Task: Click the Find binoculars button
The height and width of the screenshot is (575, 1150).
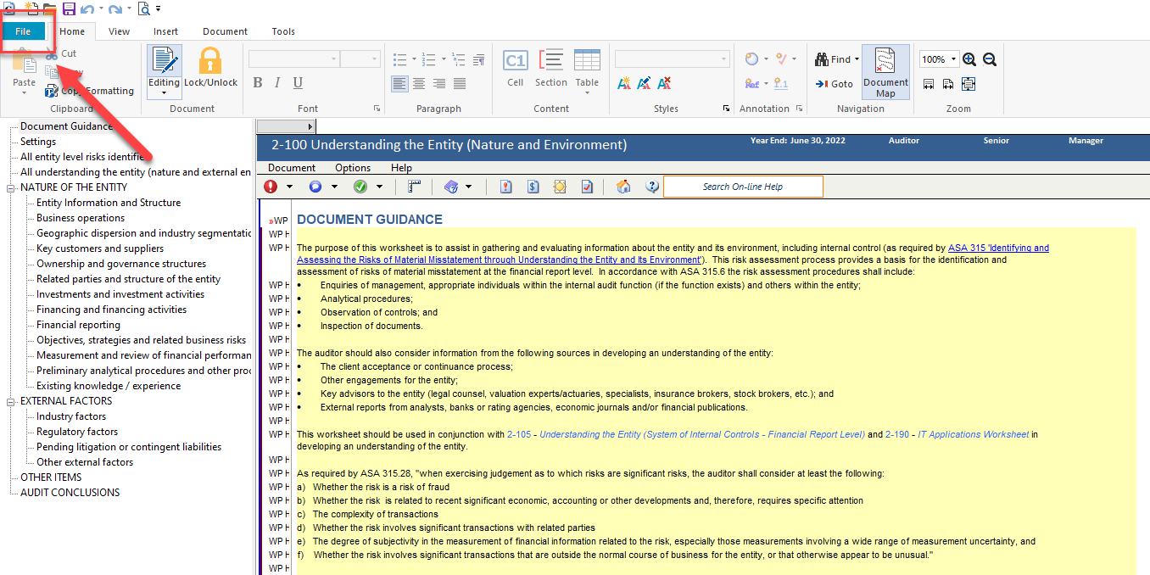Action: coord(837,59)
